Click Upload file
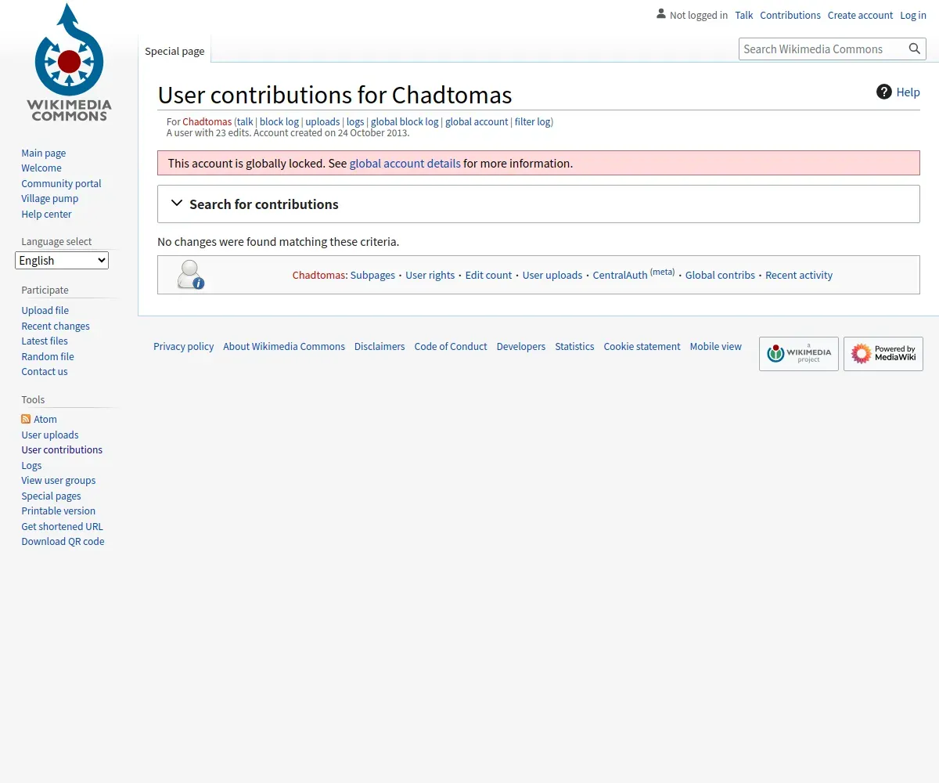 coord(45,310)
